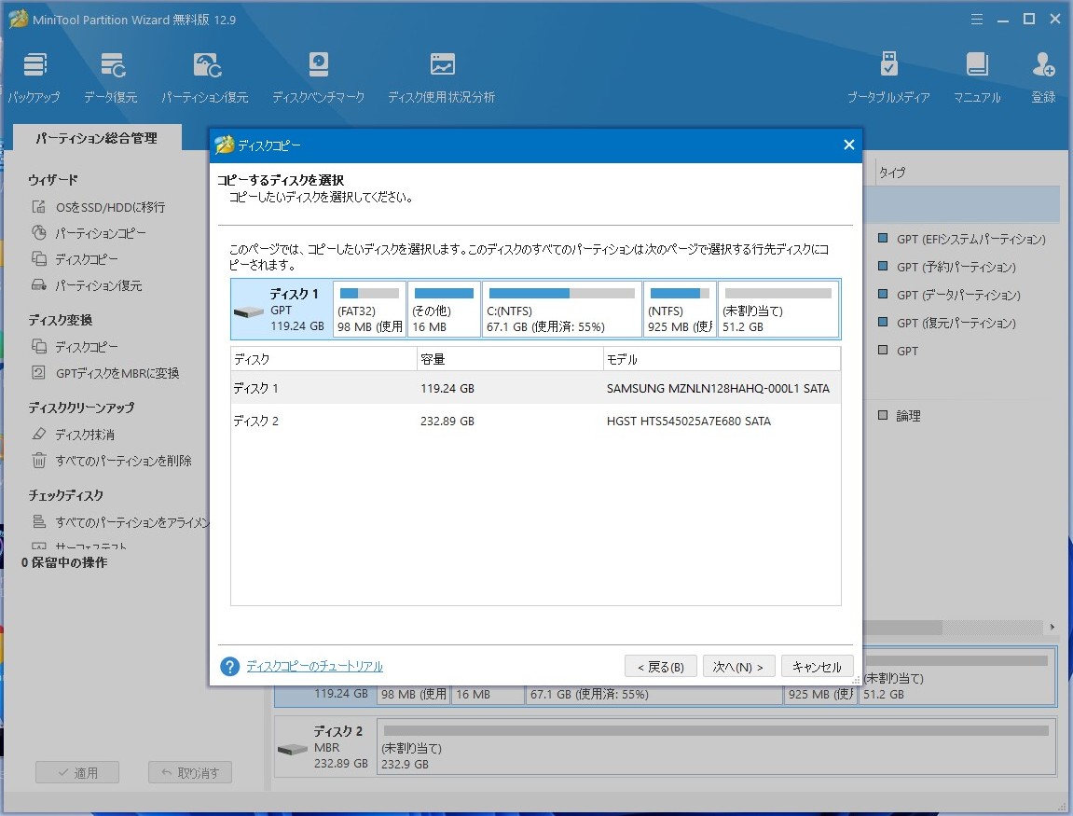Select the パーティション総合管理 tab
The width and height of the screenshot is (1073, 816).
[97, 138]
